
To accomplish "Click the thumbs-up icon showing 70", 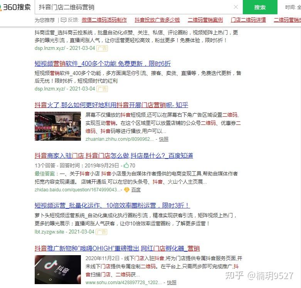I will [x=126, y=165].
